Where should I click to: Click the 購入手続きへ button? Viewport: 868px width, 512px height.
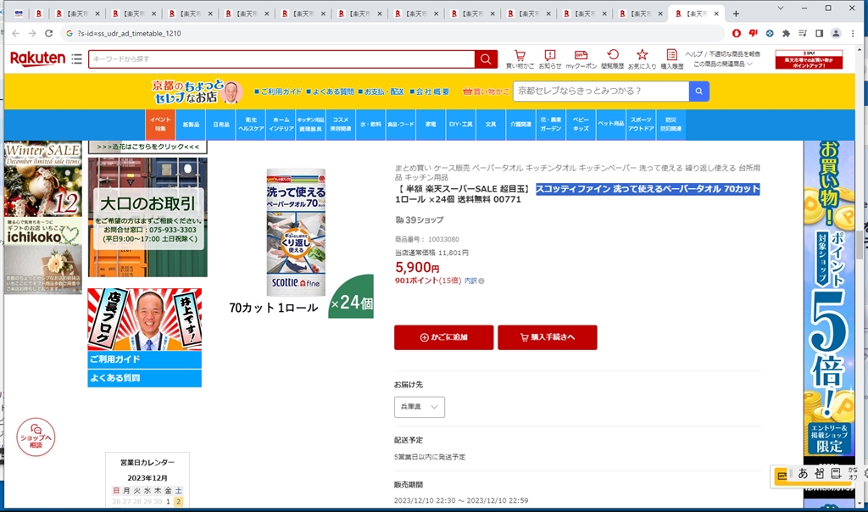pos(548,337)
